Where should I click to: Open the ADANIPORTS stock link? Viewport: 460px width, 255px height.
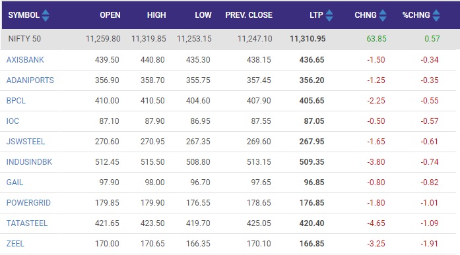[30, 80]
